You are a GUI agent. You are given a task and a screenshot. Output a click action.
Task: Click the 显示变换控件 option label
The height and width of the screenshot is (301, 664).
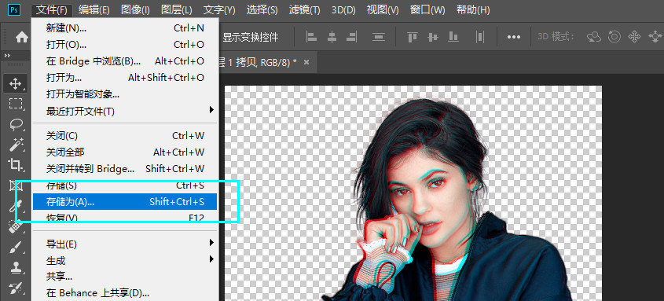point(250,37)
